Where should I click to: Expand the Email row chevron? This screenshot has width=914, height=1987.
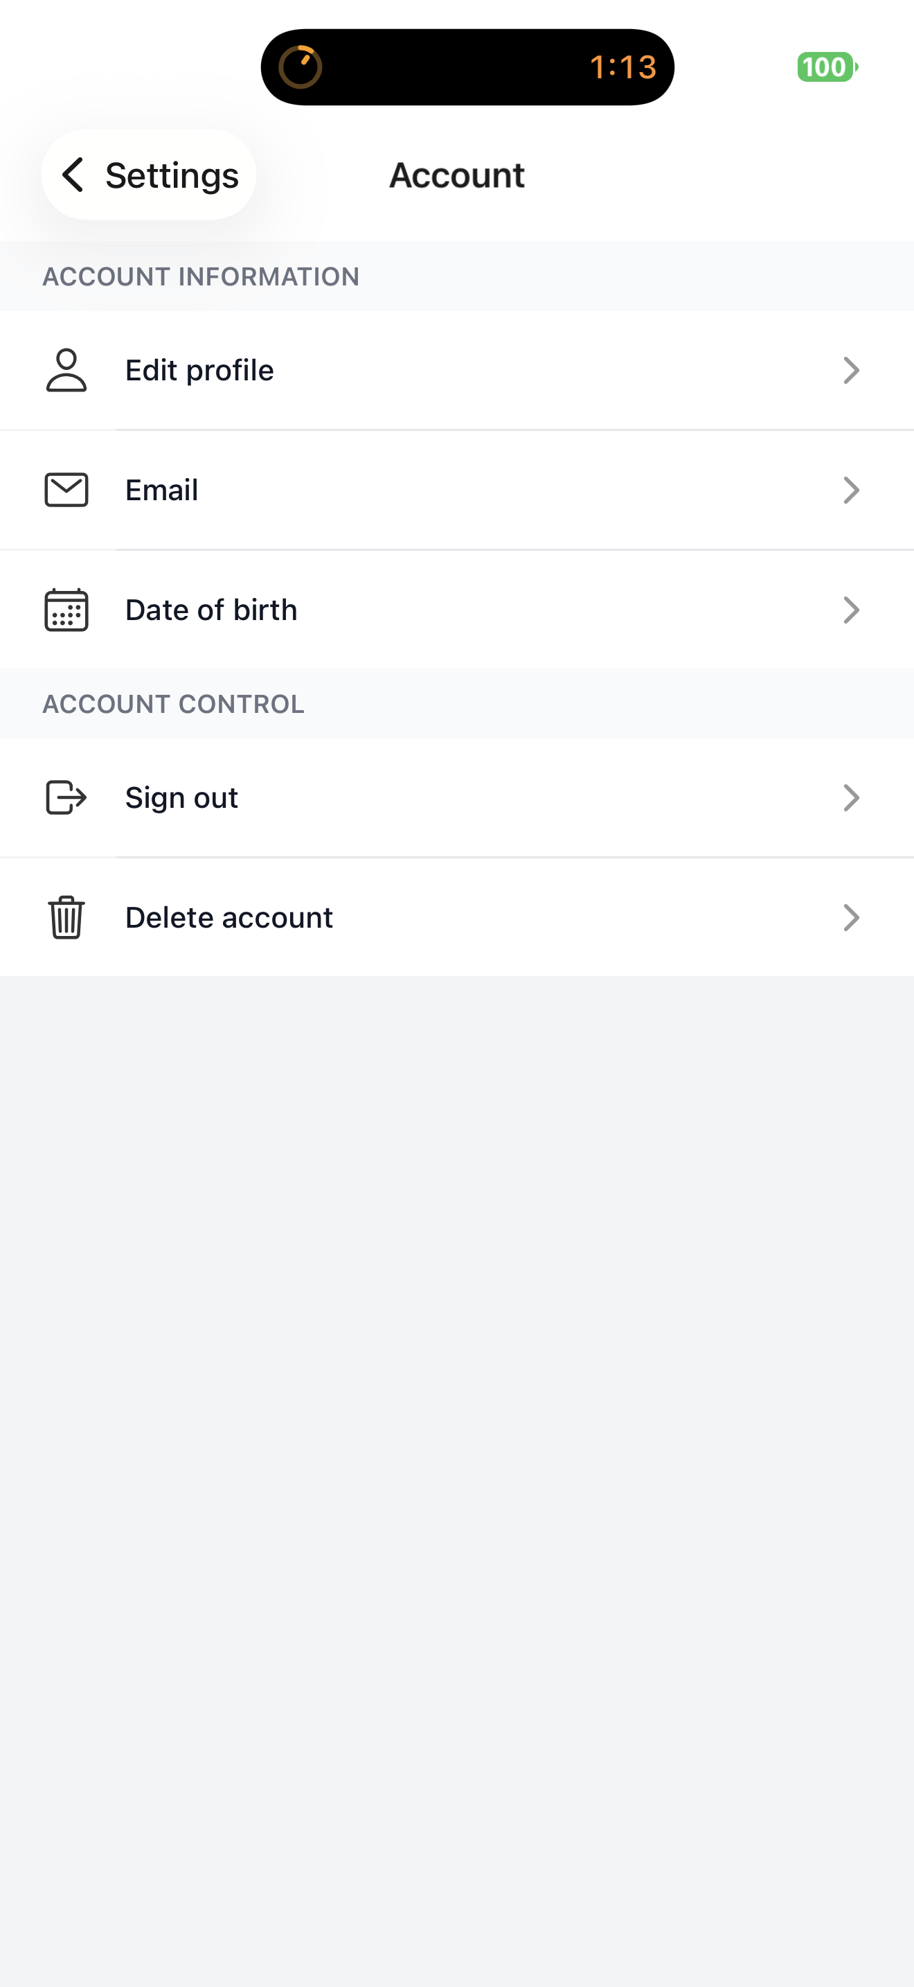851,490
